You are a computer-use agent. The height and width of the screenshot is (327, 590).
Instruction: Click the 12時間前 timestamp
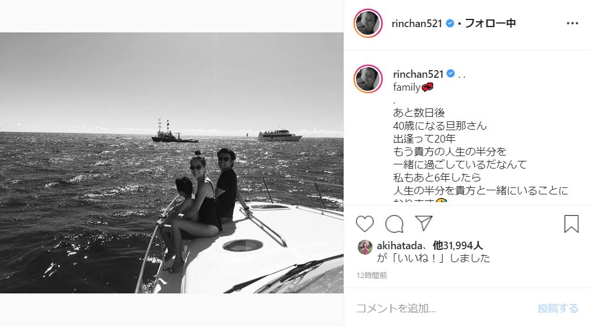371,276
